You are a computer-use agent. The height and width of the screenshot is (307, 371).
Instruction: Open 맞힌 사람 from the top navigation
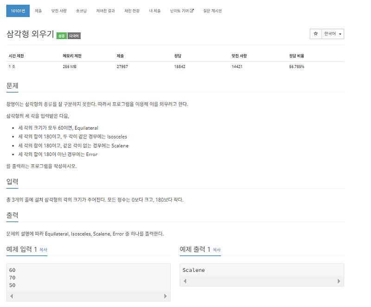pyautogui.click(x=59, y=10)
